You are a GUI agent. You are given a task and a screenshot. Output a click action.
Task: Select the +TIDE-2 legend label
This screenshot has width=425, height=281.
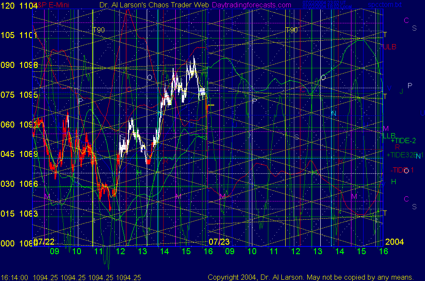point(403,140)
